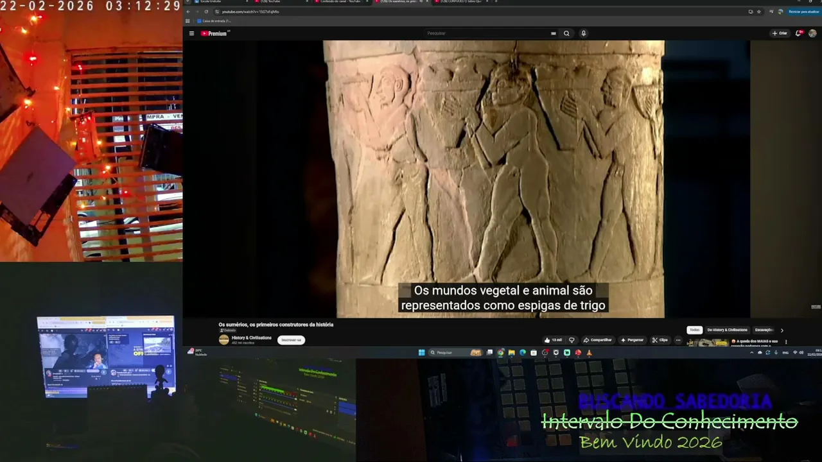
Task: Click the Criar create button
Action: [x=780, y=33]
